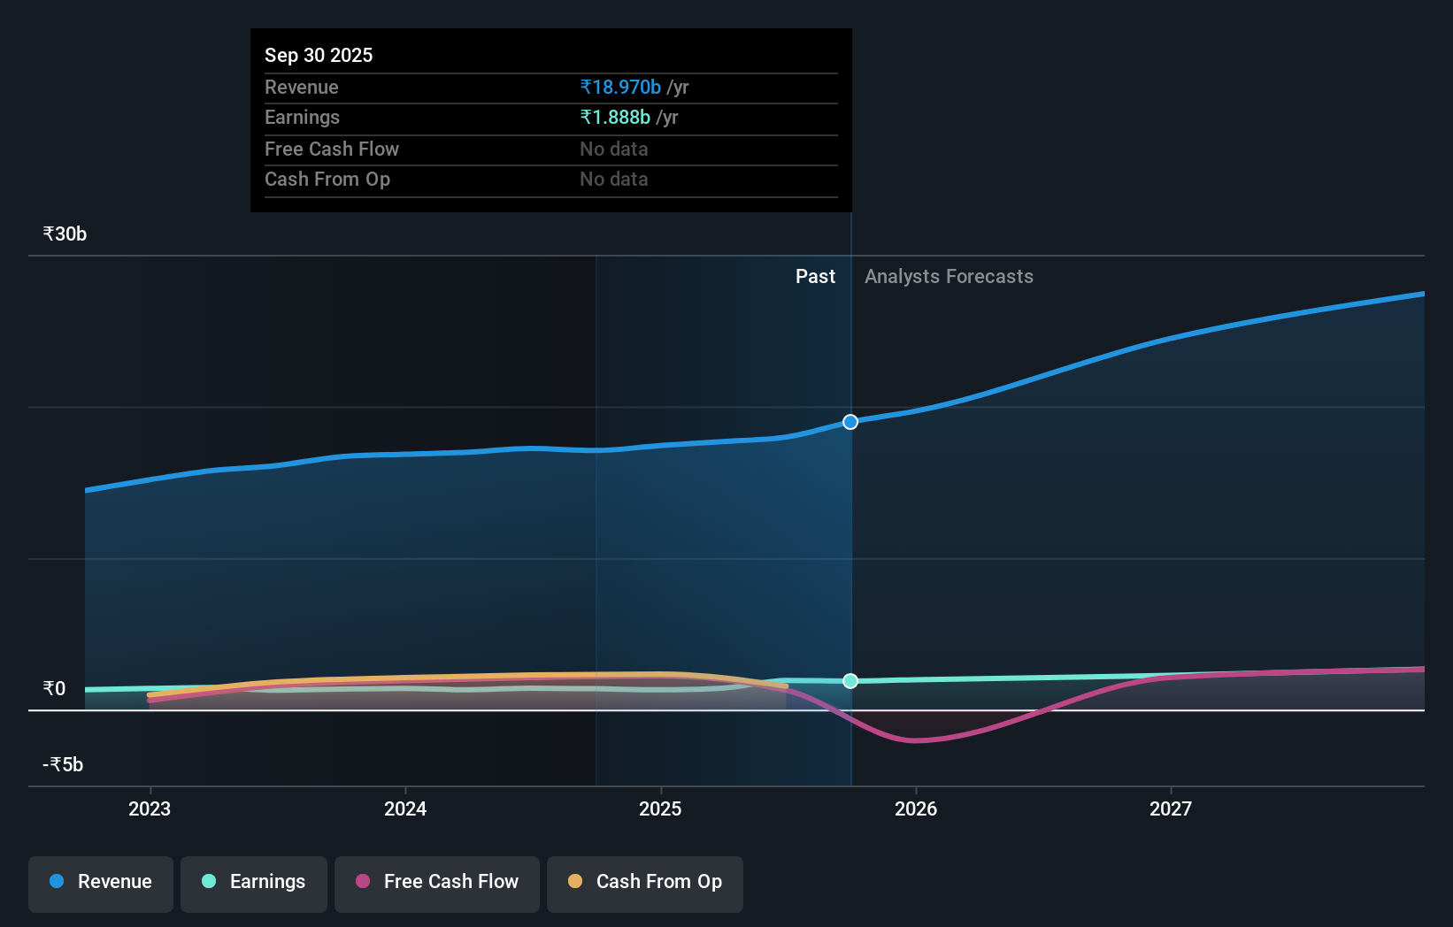The image size is (1453, 927).
Task: Click the pink Free Cash Flow legend dot
Action: coord(363,881)
